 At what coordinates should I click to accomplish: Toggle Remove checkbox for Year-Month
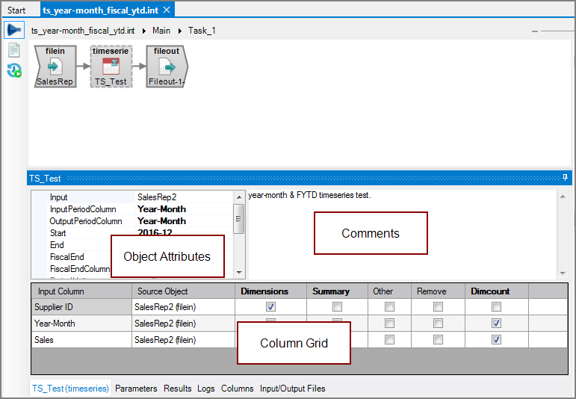tap(438, 324)
